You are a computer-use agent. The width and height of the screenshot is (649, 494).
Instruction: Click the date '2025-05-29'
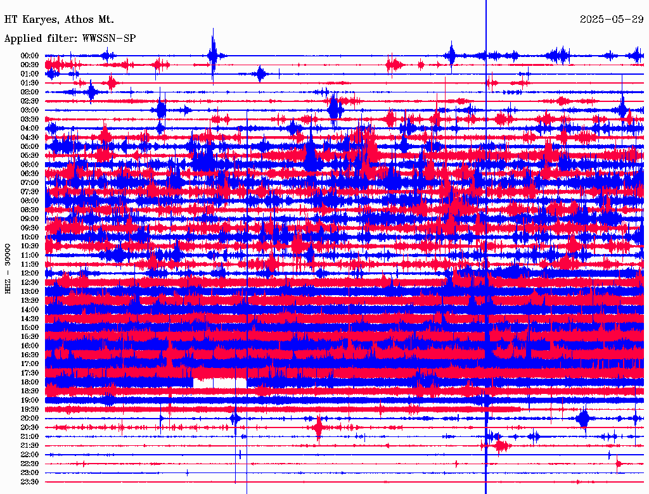pos(612,20)
